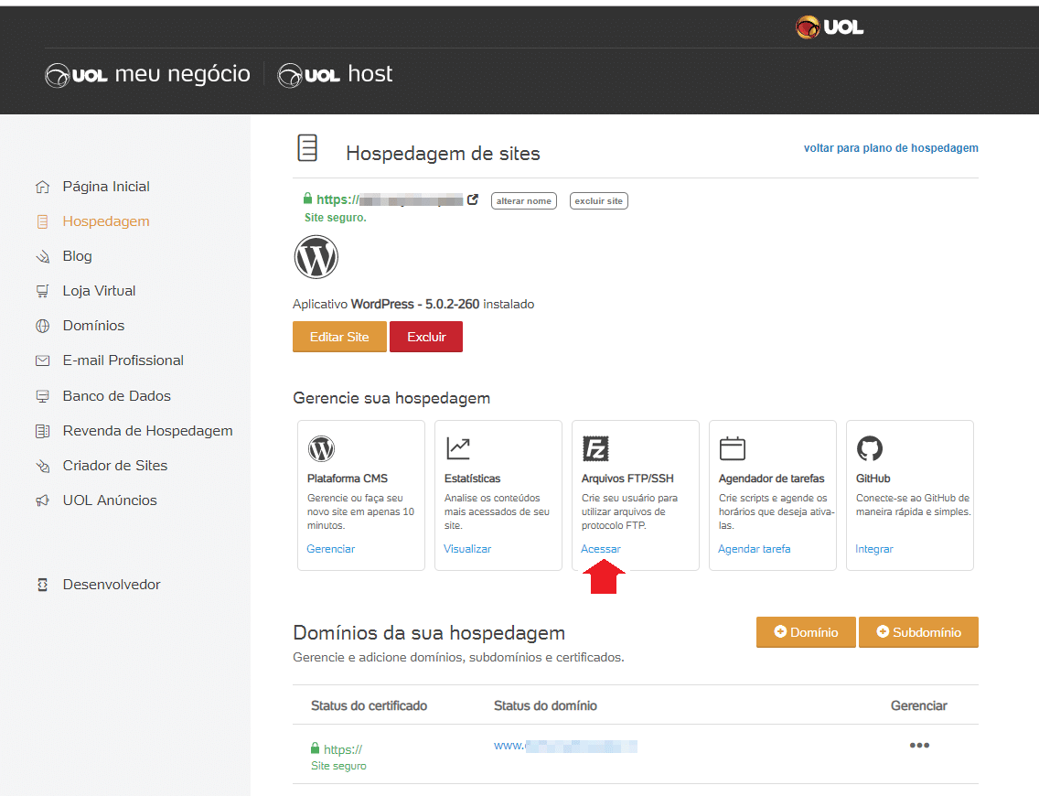Open UOL Anúncios from the sidebar
Image resolution: width=1039 pixels, height=796 pixels.
pyautogui.click(x=110, y=500)
